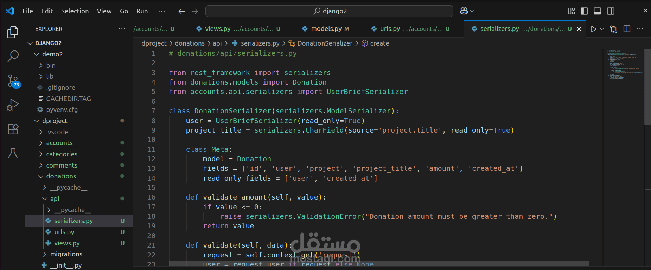
Task: Open pyvenv.cfg file
Action: pyautogui.click(x=62, y=110)
